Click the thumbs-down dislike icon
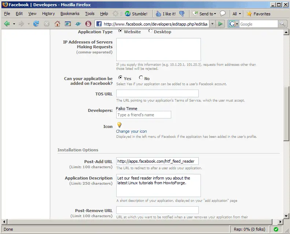 click(182, 14)
